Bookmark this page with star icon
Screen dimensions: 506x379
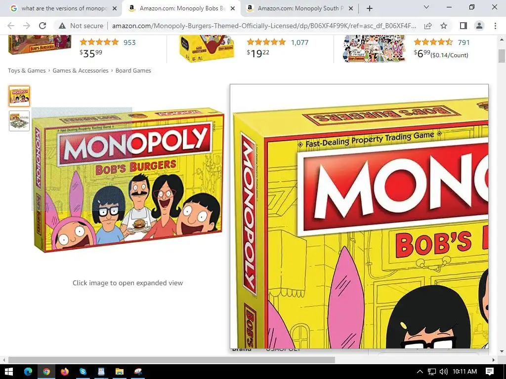tap(444, 26)
